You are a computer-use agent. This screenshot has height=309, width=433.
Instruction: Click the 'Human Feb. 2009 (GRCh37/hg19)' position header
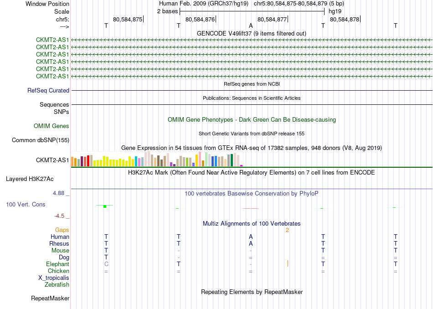coord(204,4)
